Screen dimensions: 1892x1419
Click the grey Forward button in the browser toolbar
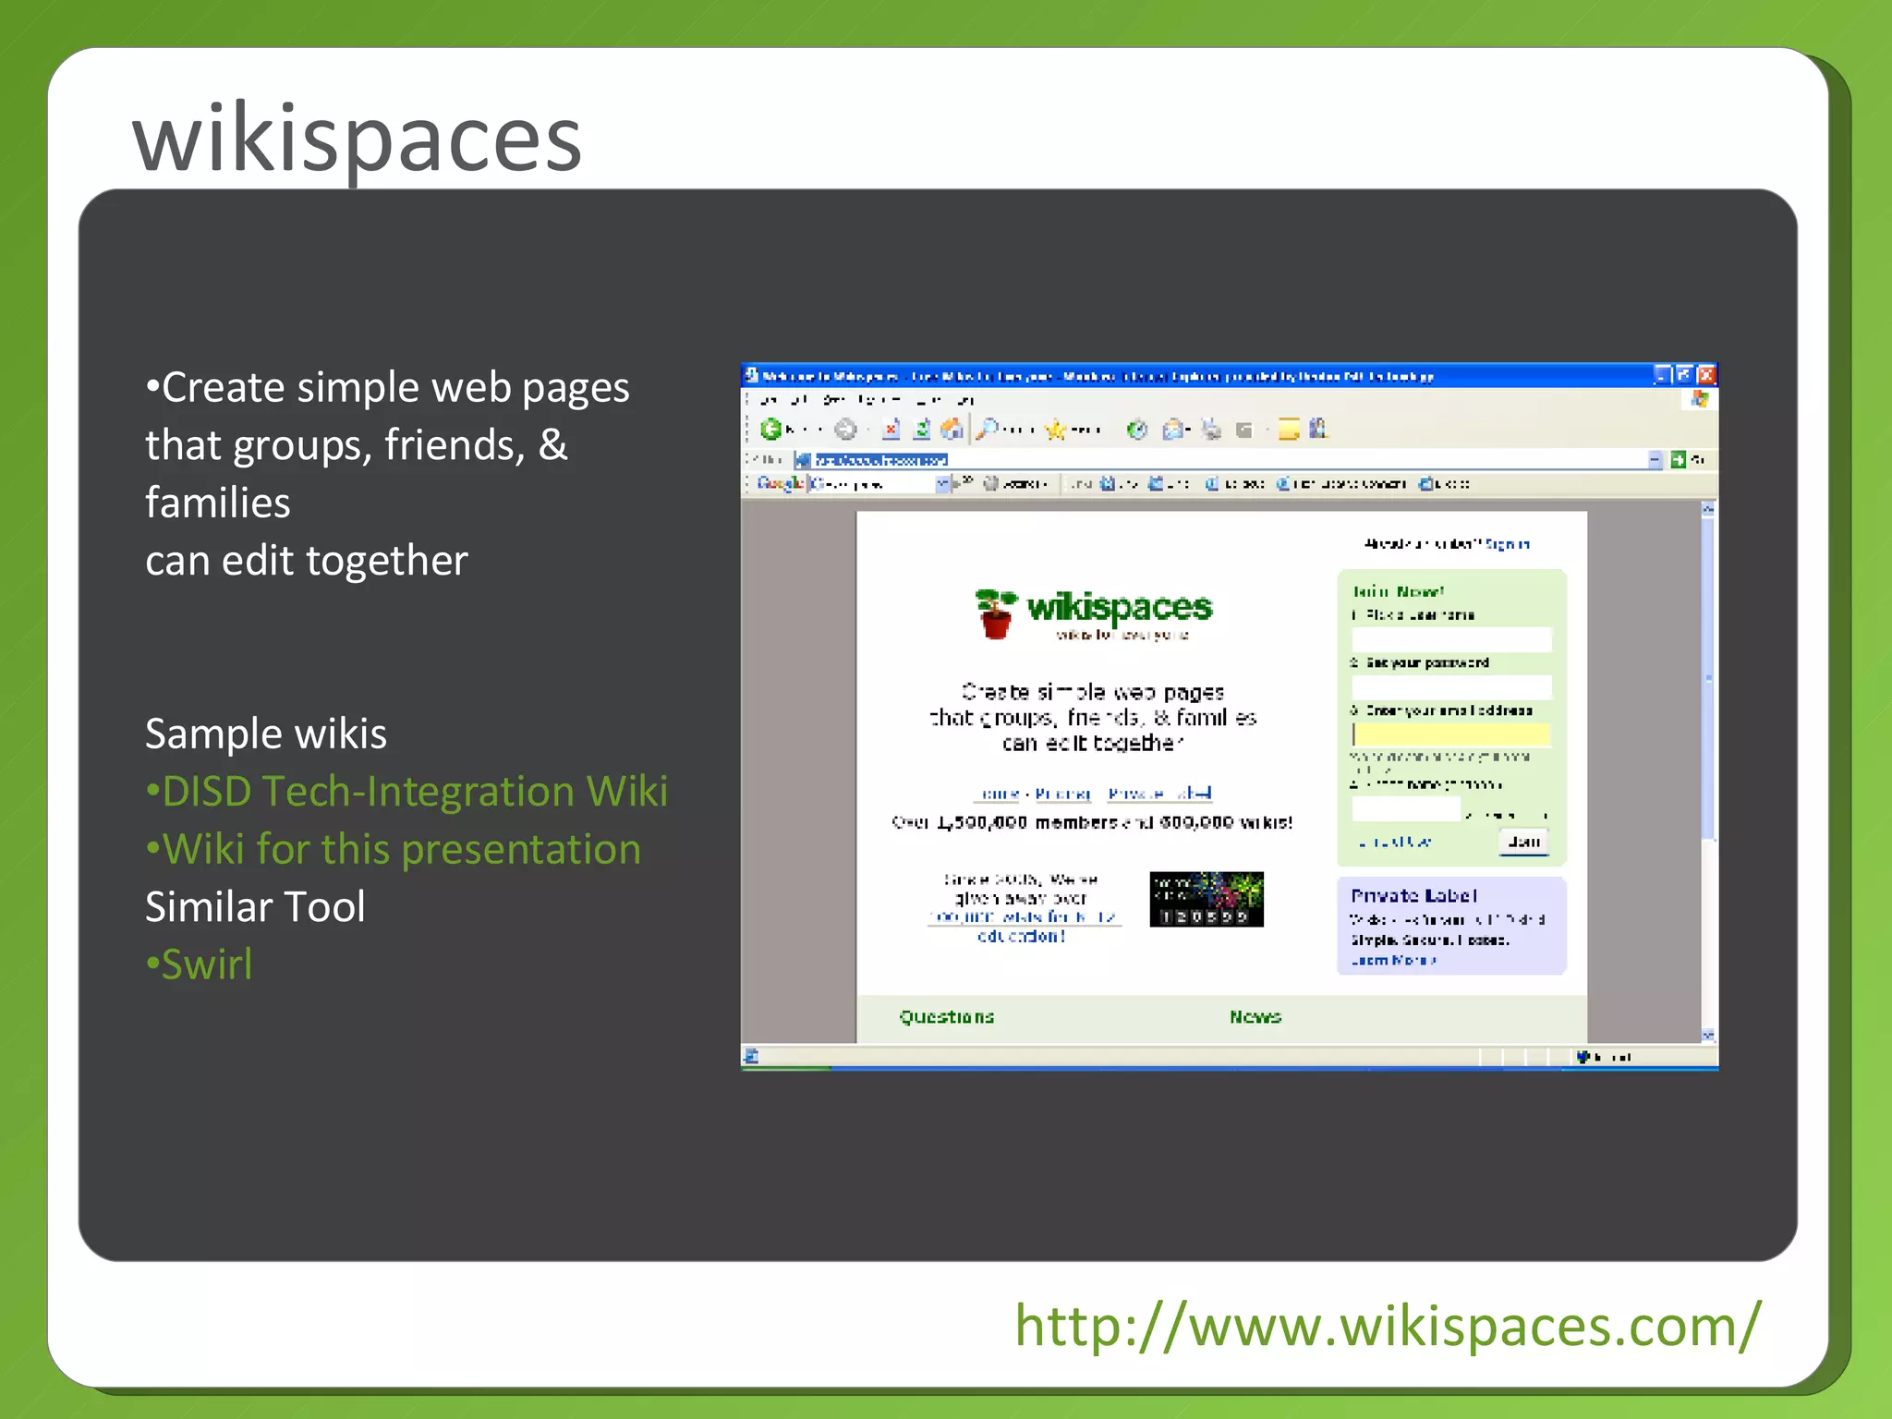click(x=845, y=429)
